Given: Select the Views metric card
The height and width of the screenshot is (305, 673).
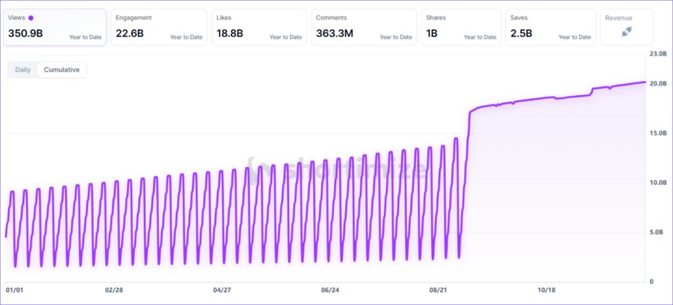Looking at the screenshot, I should [x=55, y=28].
